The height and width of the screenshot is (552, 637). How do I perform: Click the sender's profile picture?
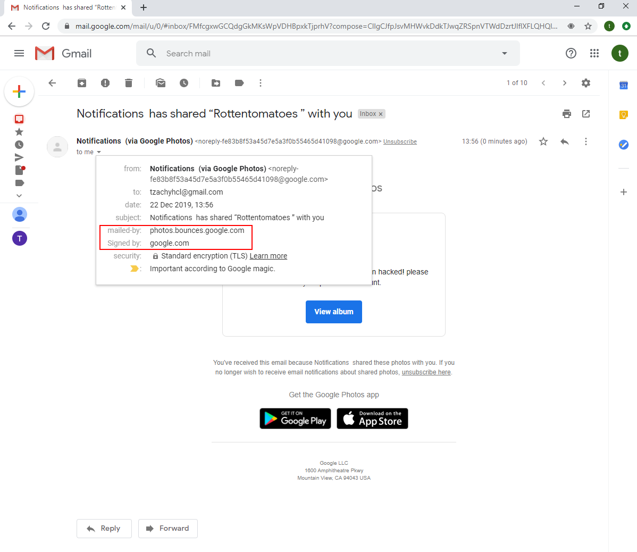(57, 147)
